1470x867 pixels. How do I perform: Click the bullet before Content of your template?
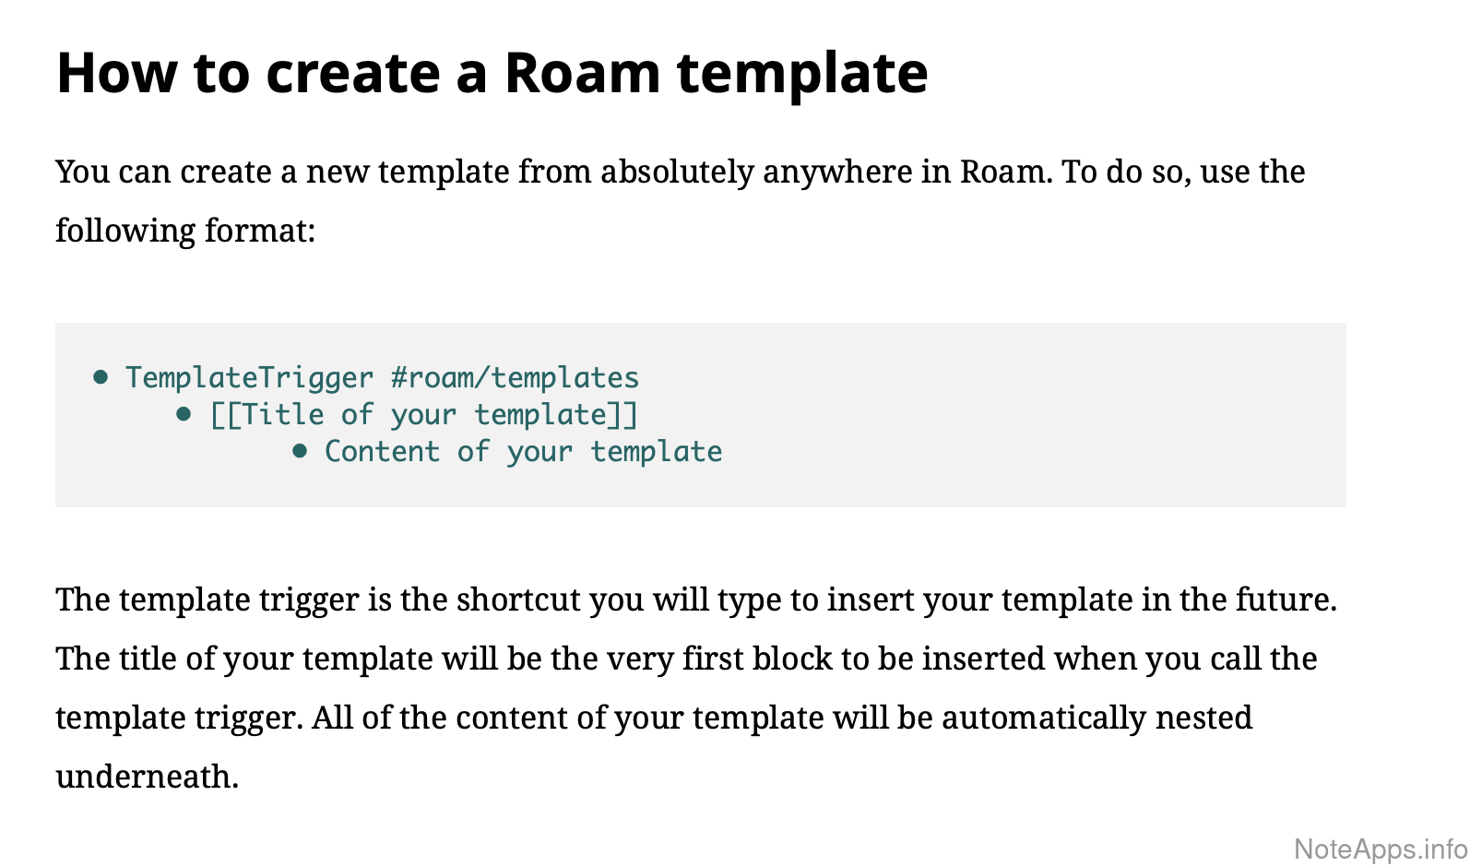pyautogui.click(x=300, y=451)
